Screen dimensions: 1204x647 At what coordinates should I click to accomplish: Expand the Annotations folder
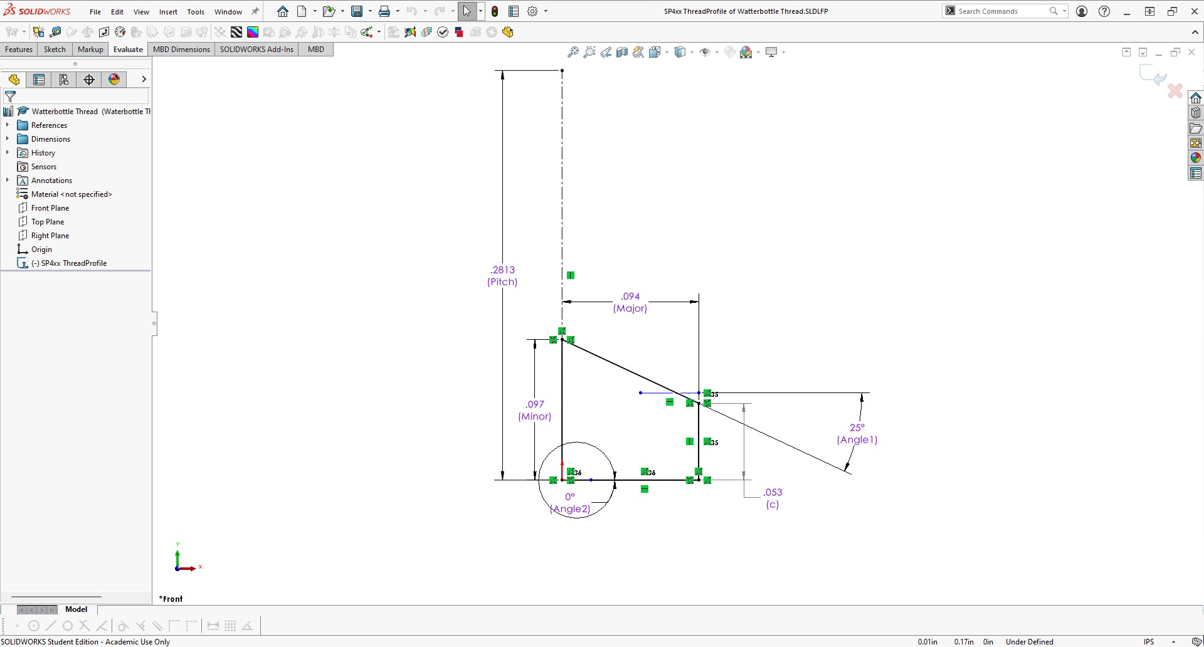tap(8, 181)
